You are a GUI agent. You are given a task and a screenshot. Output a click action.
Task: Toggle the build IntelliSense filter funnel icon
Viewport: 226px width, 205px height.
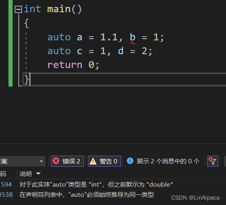[x=213, y=161]
